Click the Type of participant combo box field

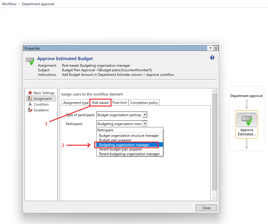tap(122, 115)
